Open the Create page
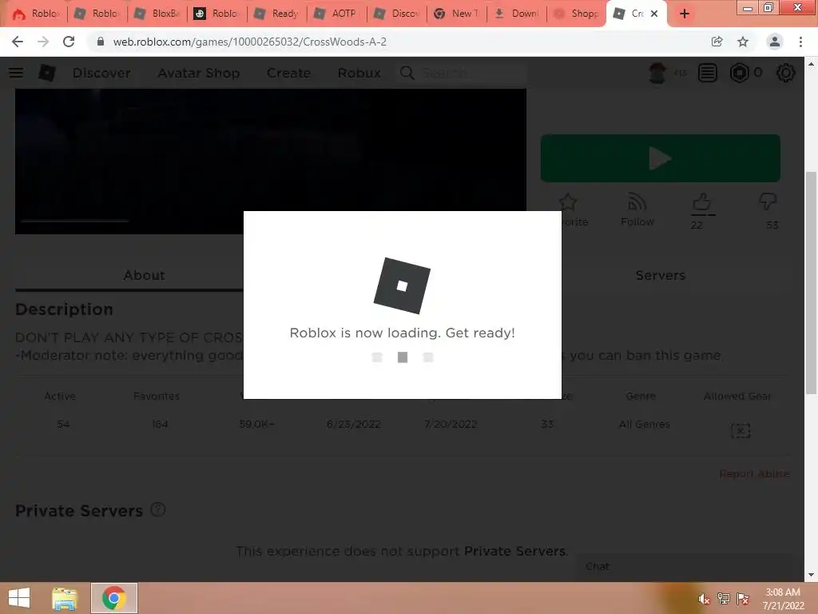Viewport: 818px width, 614px height. point(288,73)
